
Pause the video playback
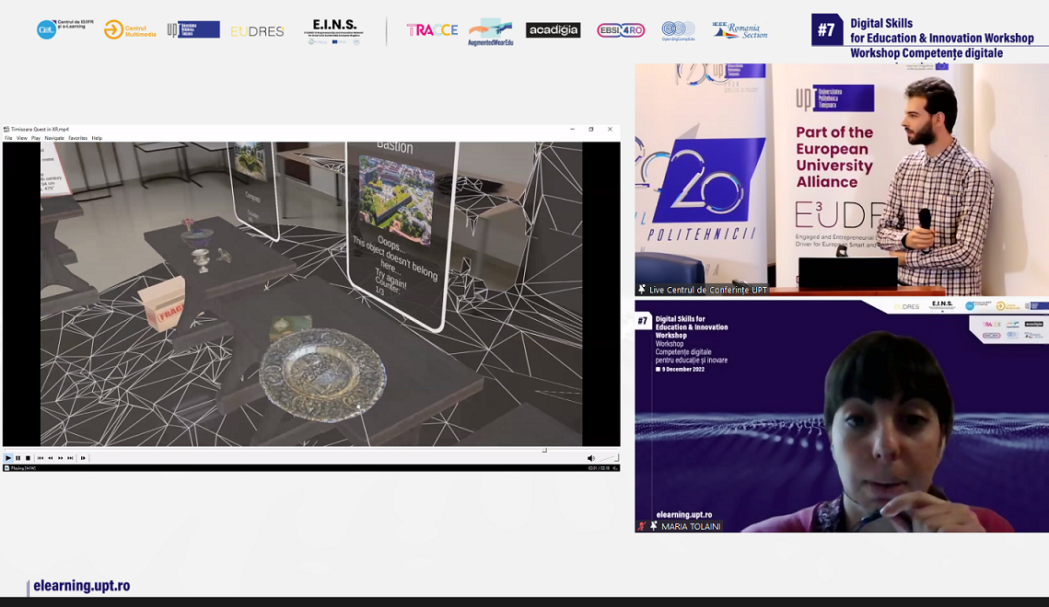(17, 458)
